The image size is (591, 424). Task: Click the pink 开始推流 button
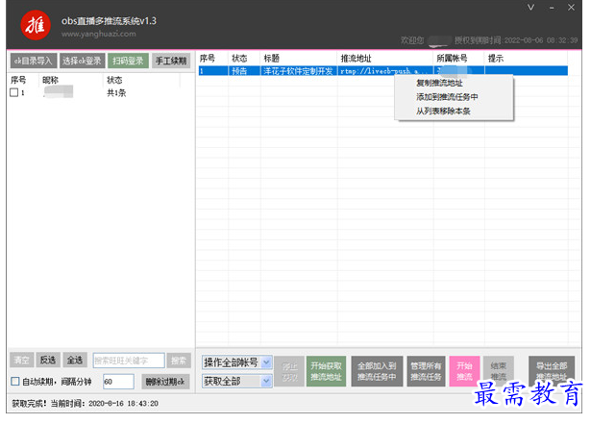pos(464,371)
